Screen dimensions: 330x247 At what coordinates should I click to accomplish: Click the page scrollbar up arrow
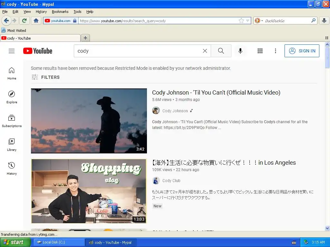click(x=327, y=44)
